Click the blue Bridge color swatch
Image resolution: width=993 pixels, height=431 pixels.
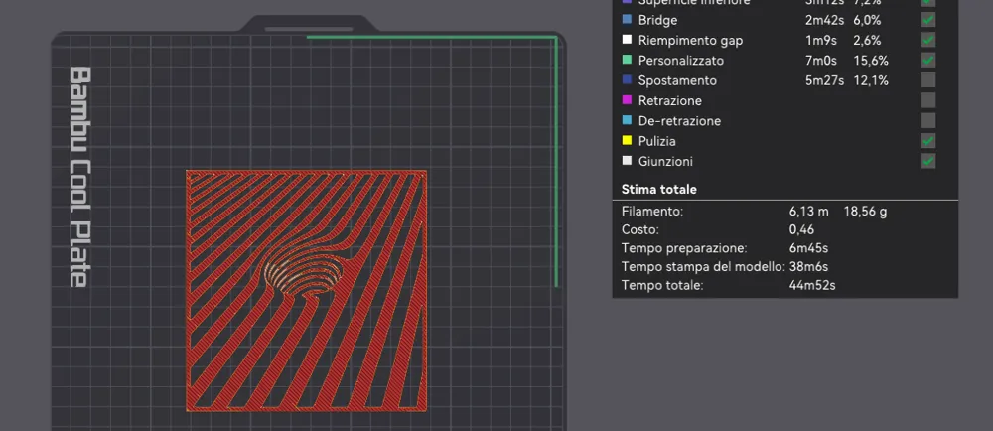click(627, 20)
